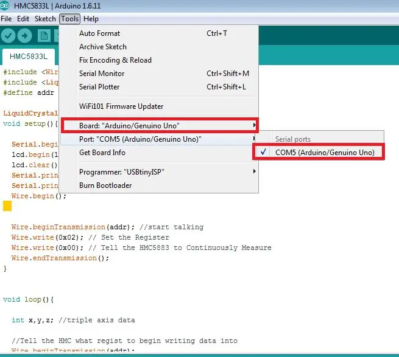Viewport: 399px width, 357px height.
Task: Expand the Board "Arduino/Genuino Uno" submenu
Action: tap(160, 125)
